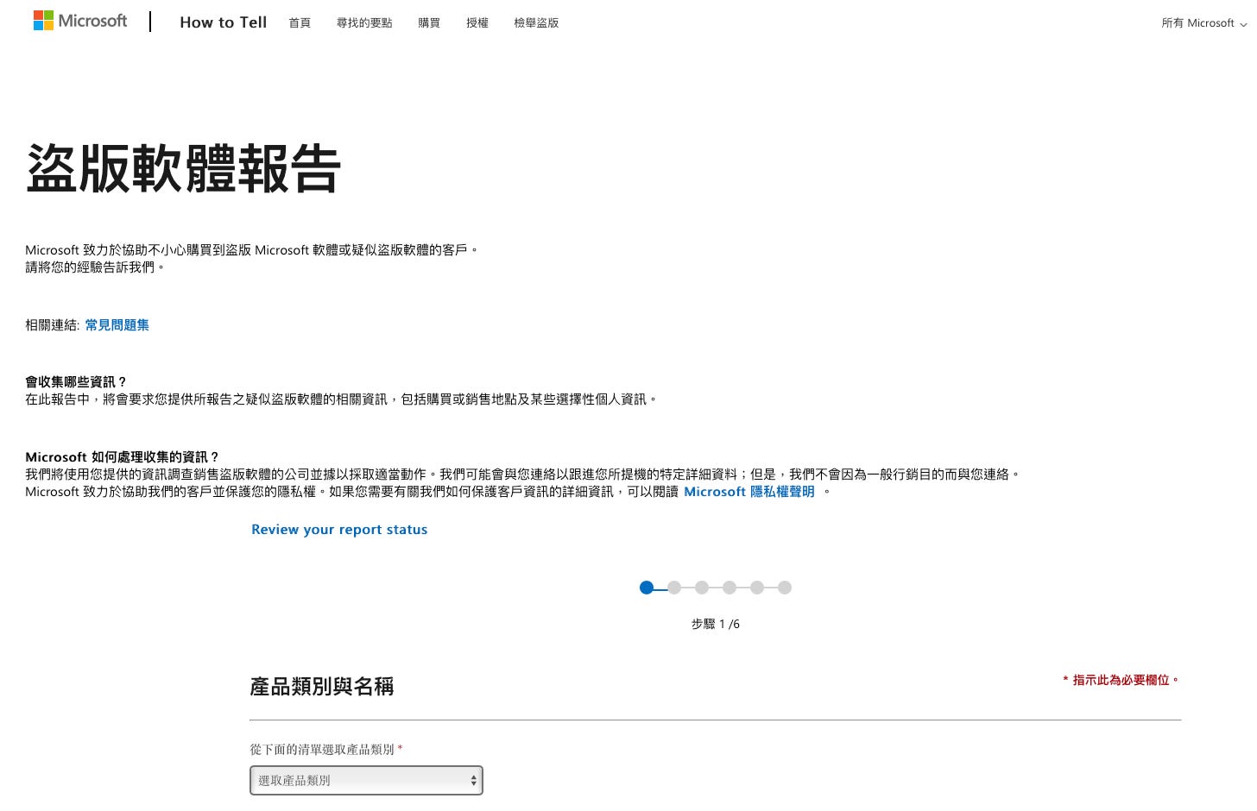Viewport: 1257px width, 811px height.
Task: Open the 首頁 menu item
Action: (300, 23)
